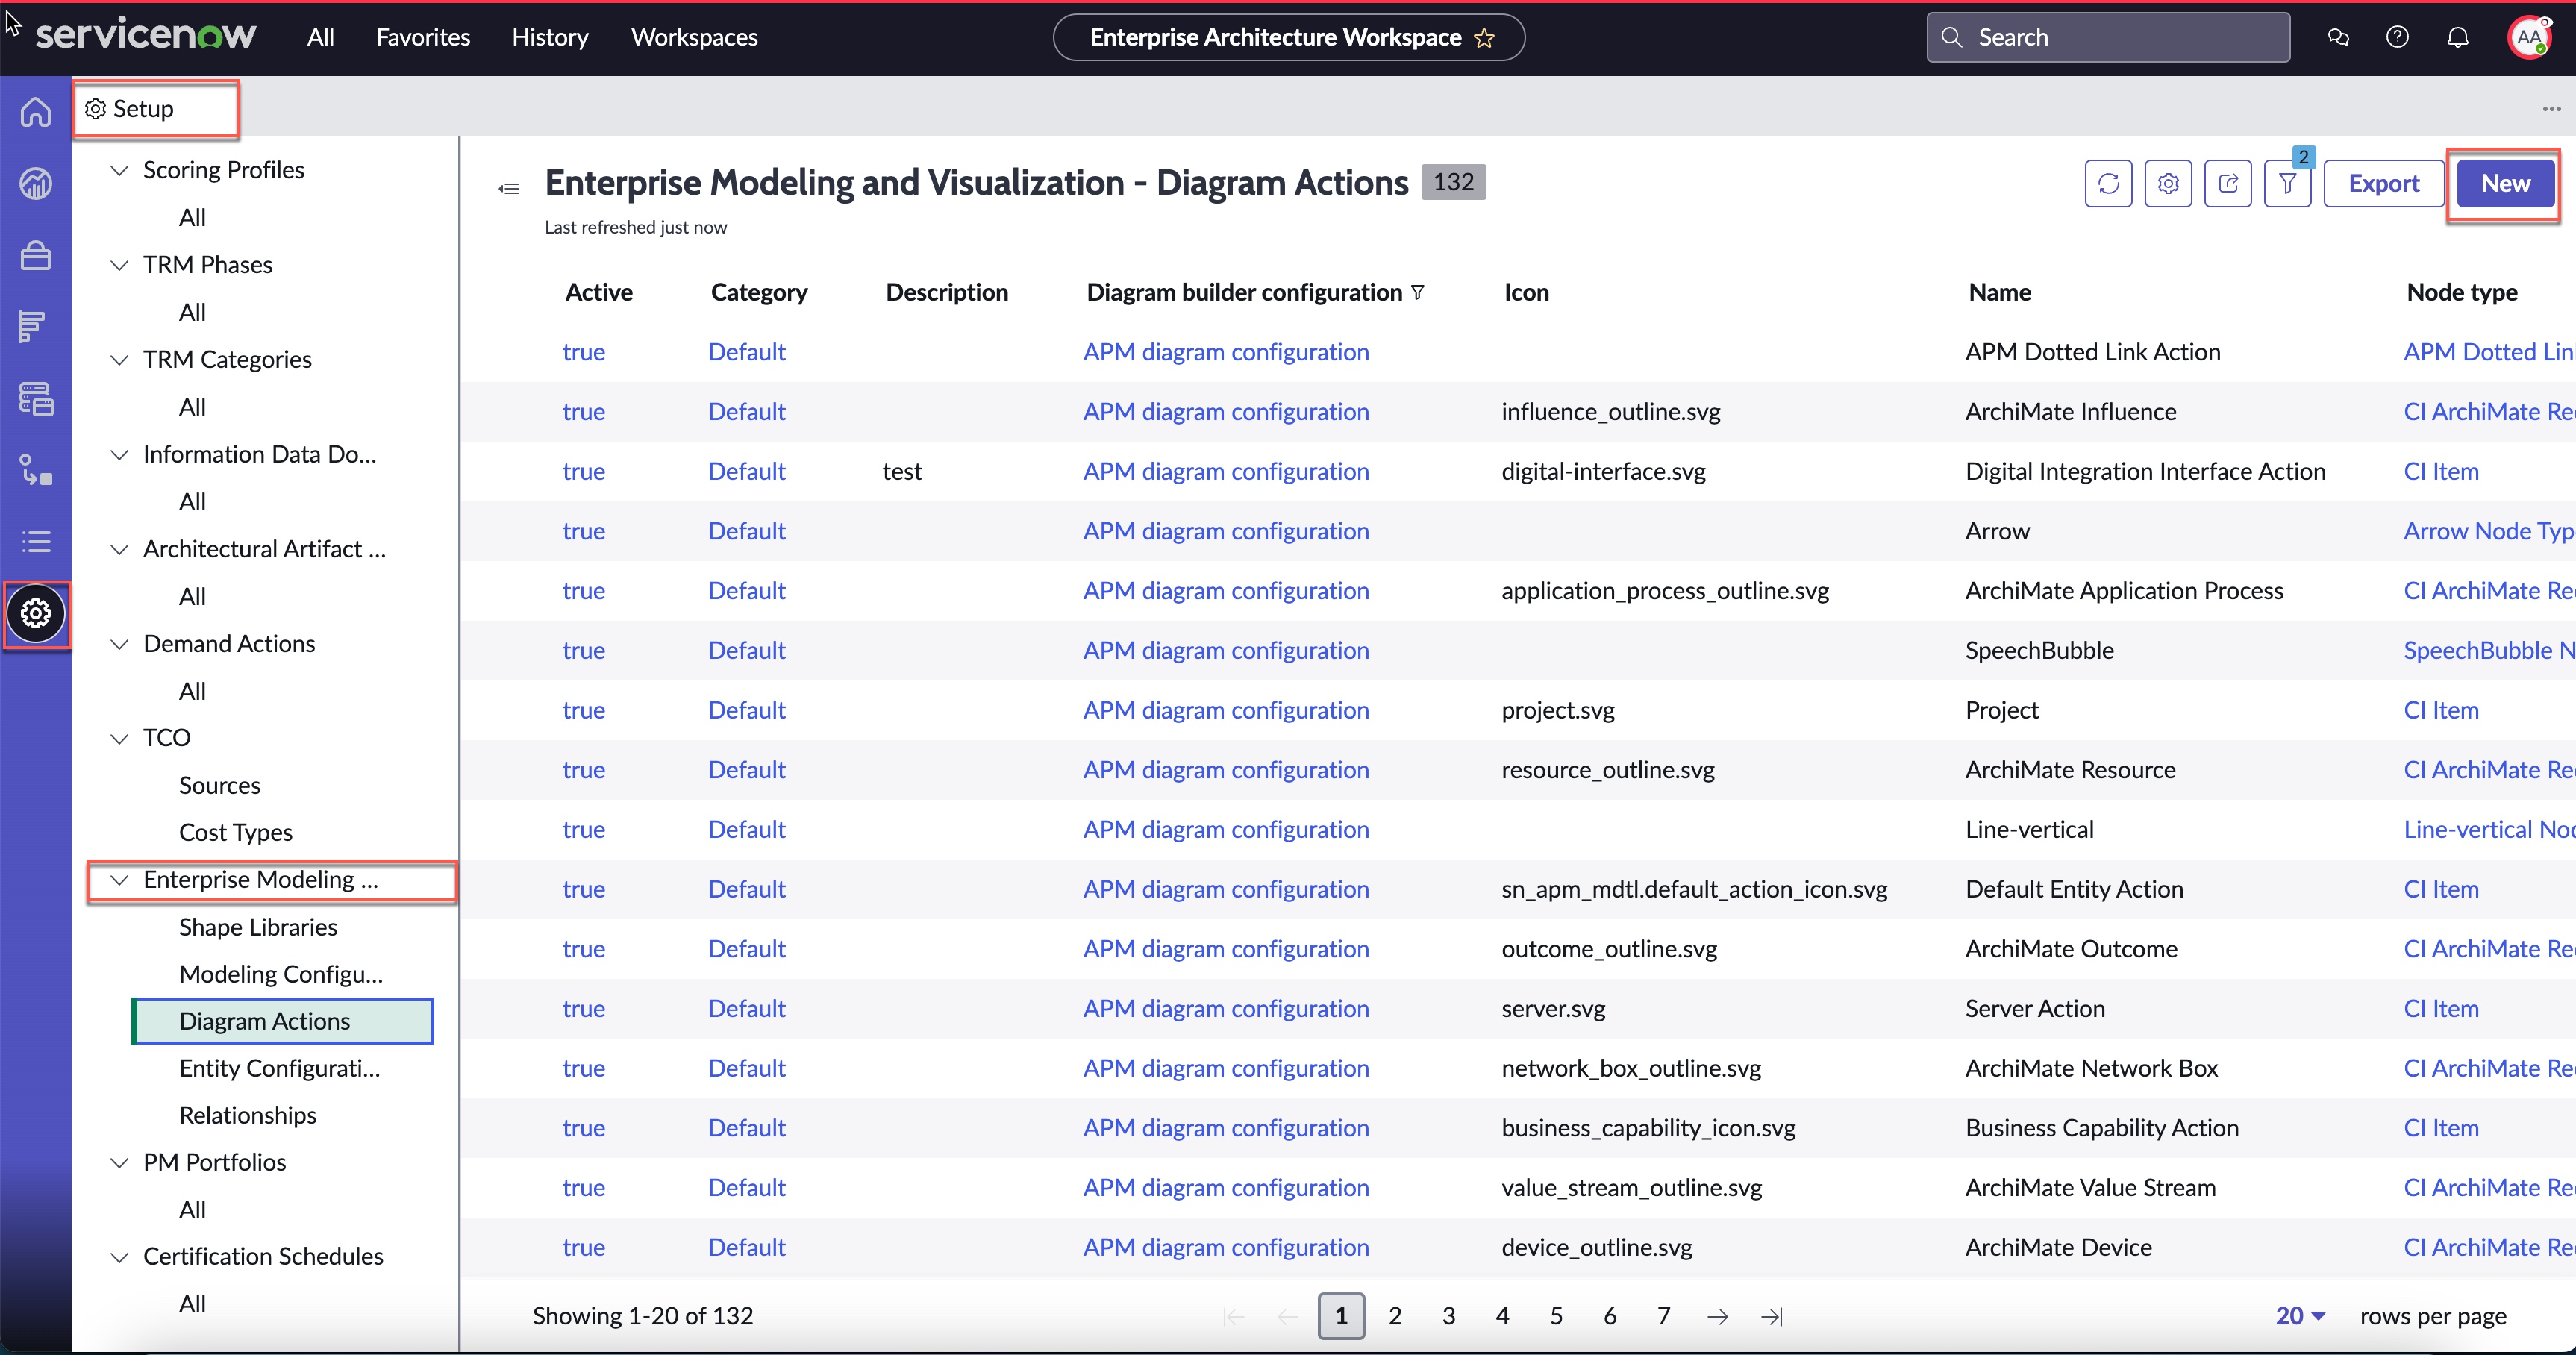Viewport: 2576px width, 1355px height.
Task: Go to page 2
Action: click(1394, 1316)
